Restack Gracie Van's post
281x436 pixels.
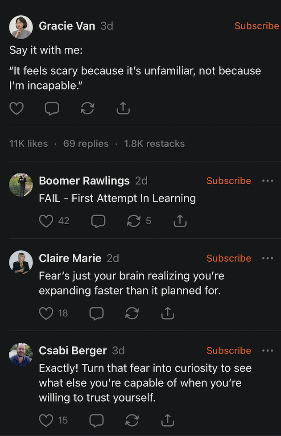(87, 108)
